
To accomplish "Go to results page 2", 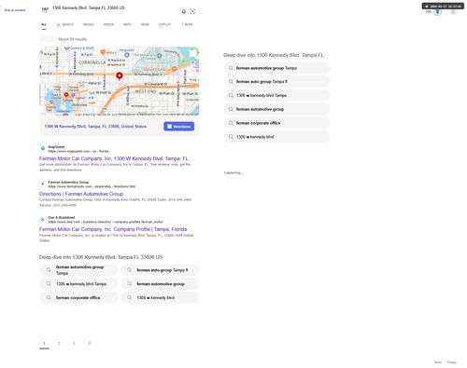I will pyautogui.click(x=59, y=343).
